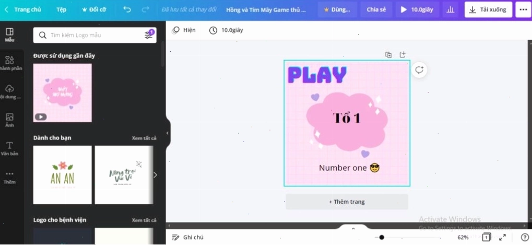Click the + Thêm trang button

347,202
